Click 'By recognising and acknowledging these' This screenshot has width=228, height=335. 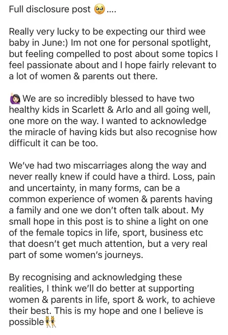point(96,277)
